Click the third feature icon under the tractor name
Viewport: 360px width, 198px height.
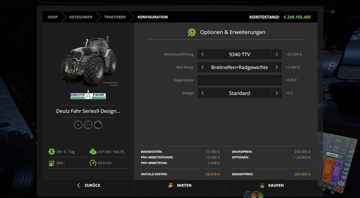(x=98, y=125)
